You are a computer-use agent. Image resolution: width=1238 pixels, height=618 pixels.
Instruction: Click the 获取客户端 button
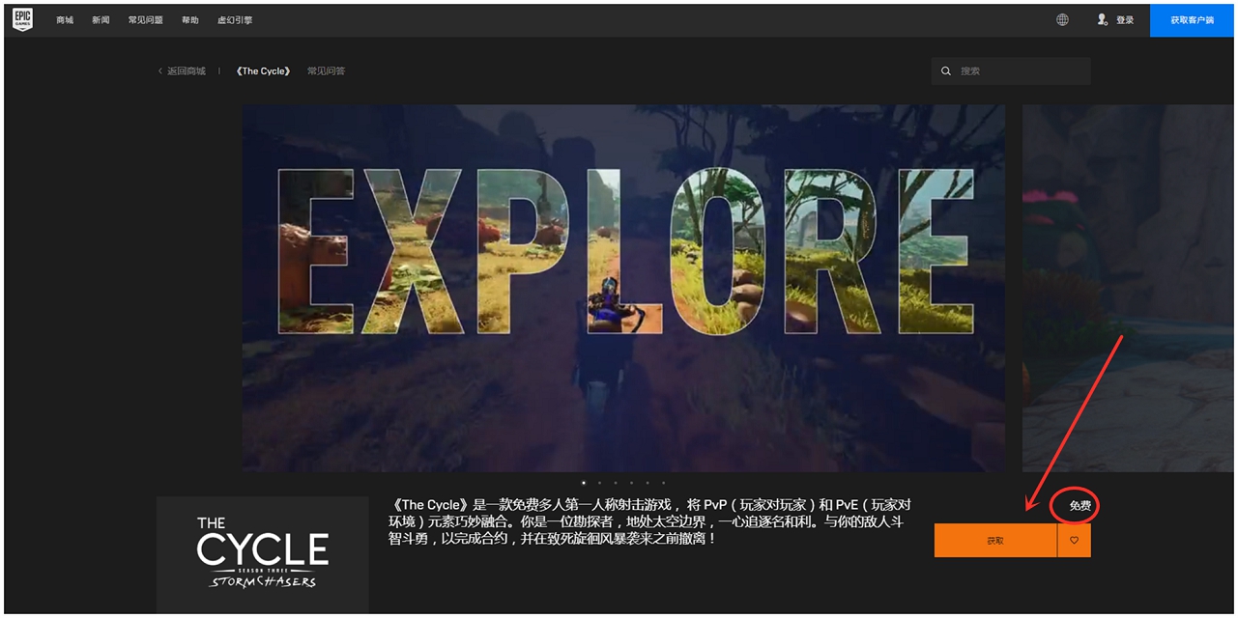[x=1191, y=19]
